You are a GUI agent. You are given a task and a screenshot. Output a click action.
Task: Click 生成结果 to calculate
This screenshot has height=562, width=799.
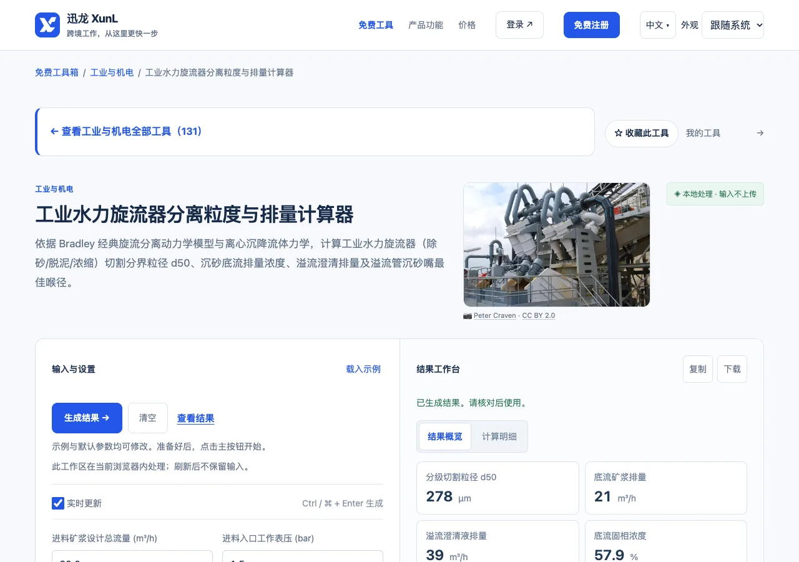(x=87, y=418)
